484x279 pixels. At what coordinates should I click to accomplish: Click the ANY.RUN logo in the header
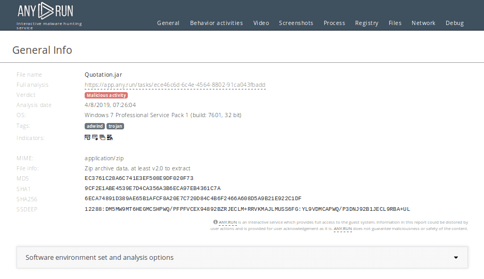click(45, 11)
